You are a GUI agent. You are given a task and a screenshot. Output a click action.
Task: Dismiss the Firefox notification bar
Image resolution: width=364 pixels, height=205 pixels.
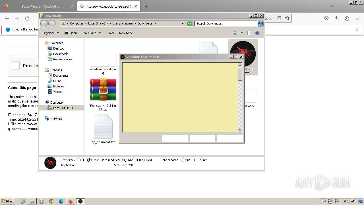click(x=357, y=30)
